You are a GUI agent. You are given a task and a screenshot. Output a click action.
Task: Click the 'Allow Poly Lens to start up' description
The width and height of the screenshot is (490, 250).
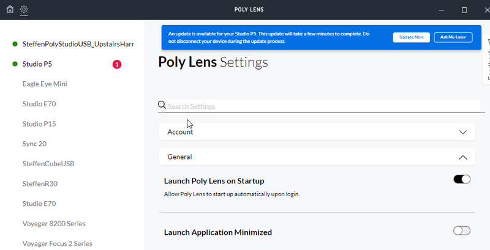point(232,194)
